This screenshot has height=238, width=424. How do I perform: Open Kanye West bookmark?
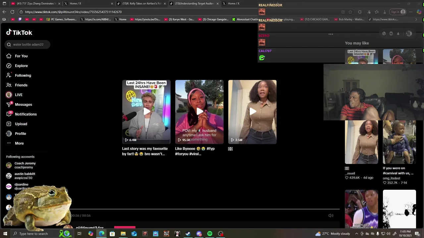pyautogui.click(x=179, y=20)
